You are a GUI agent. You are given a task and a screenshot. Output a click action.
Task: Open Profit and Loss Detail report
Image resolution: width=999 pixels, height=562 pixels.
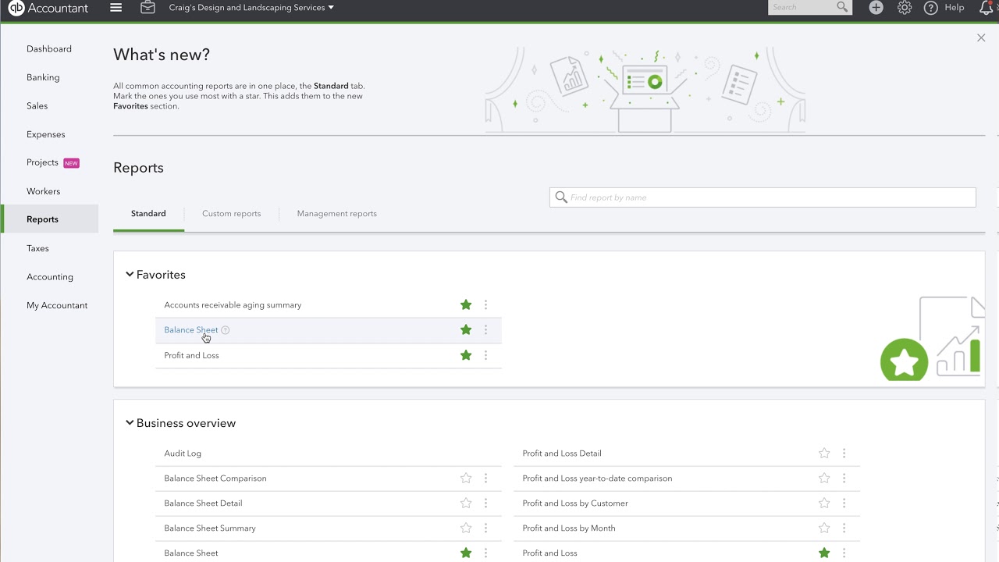pyautogui.click(x=562, y=454)
